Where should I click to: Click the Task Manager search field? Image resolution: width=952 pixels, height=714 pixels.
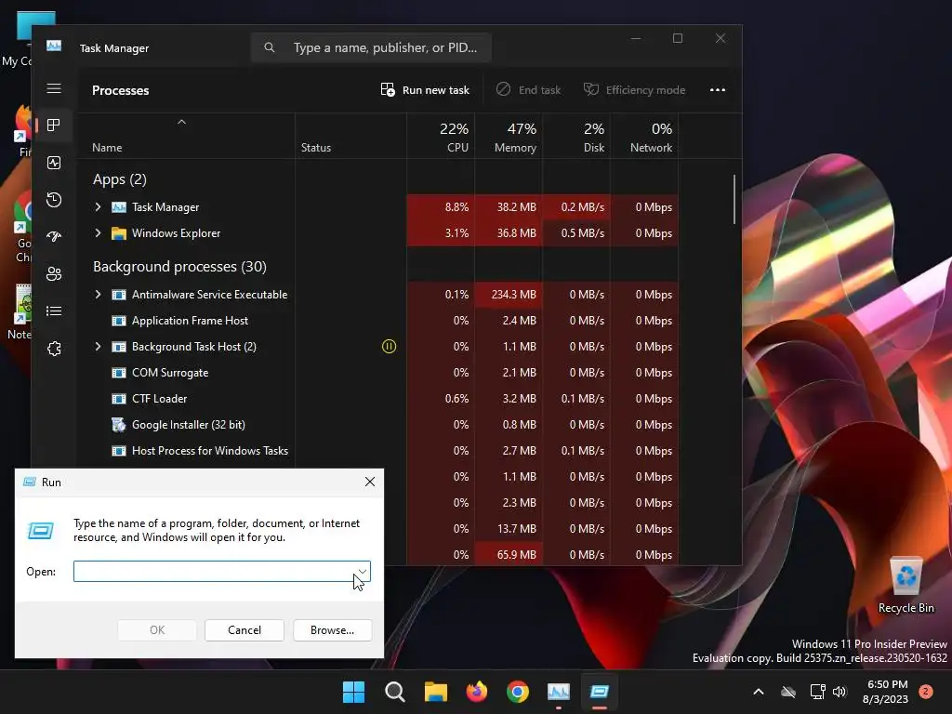point(371,47)
